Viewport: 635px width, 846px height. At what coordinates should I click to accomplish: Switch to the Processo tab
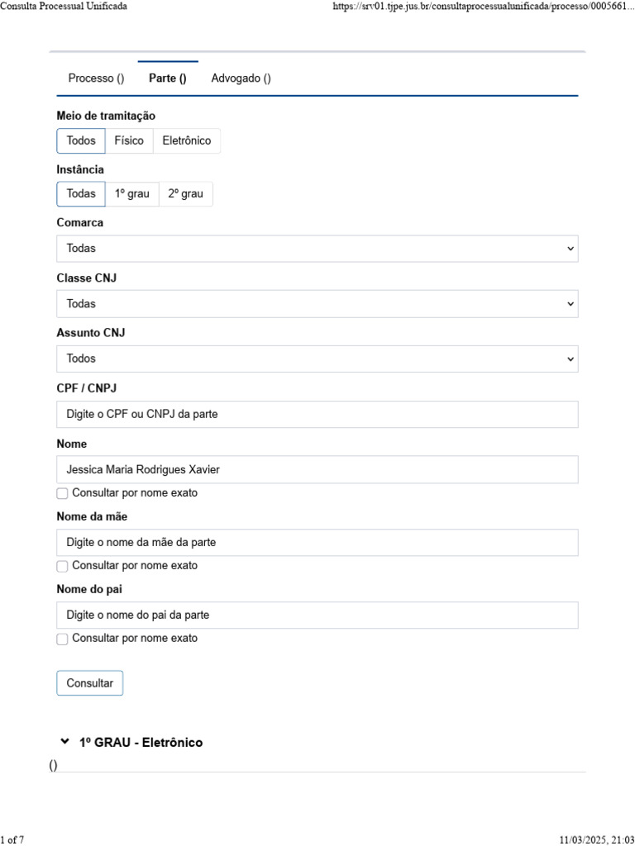pos(96,78)
